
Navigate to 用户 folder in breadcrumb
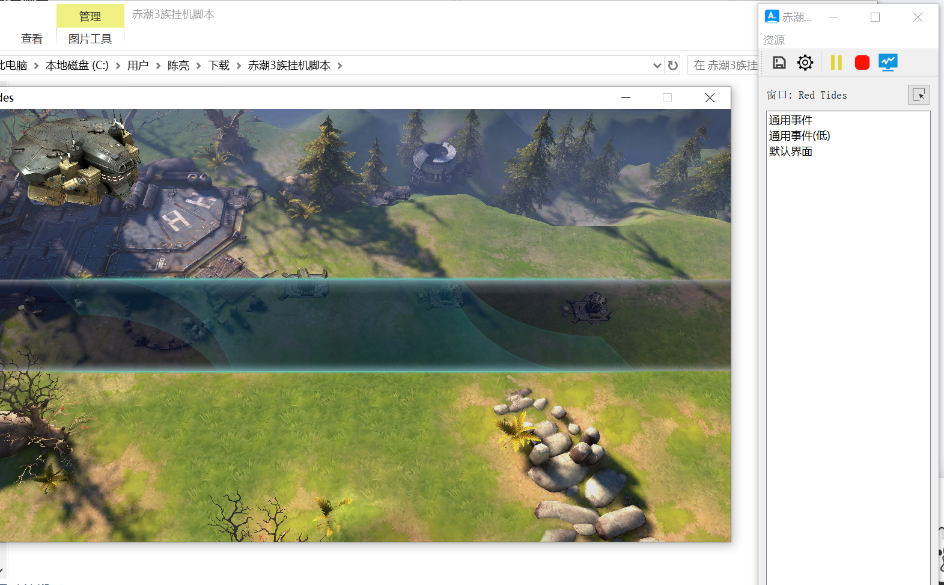138,66
